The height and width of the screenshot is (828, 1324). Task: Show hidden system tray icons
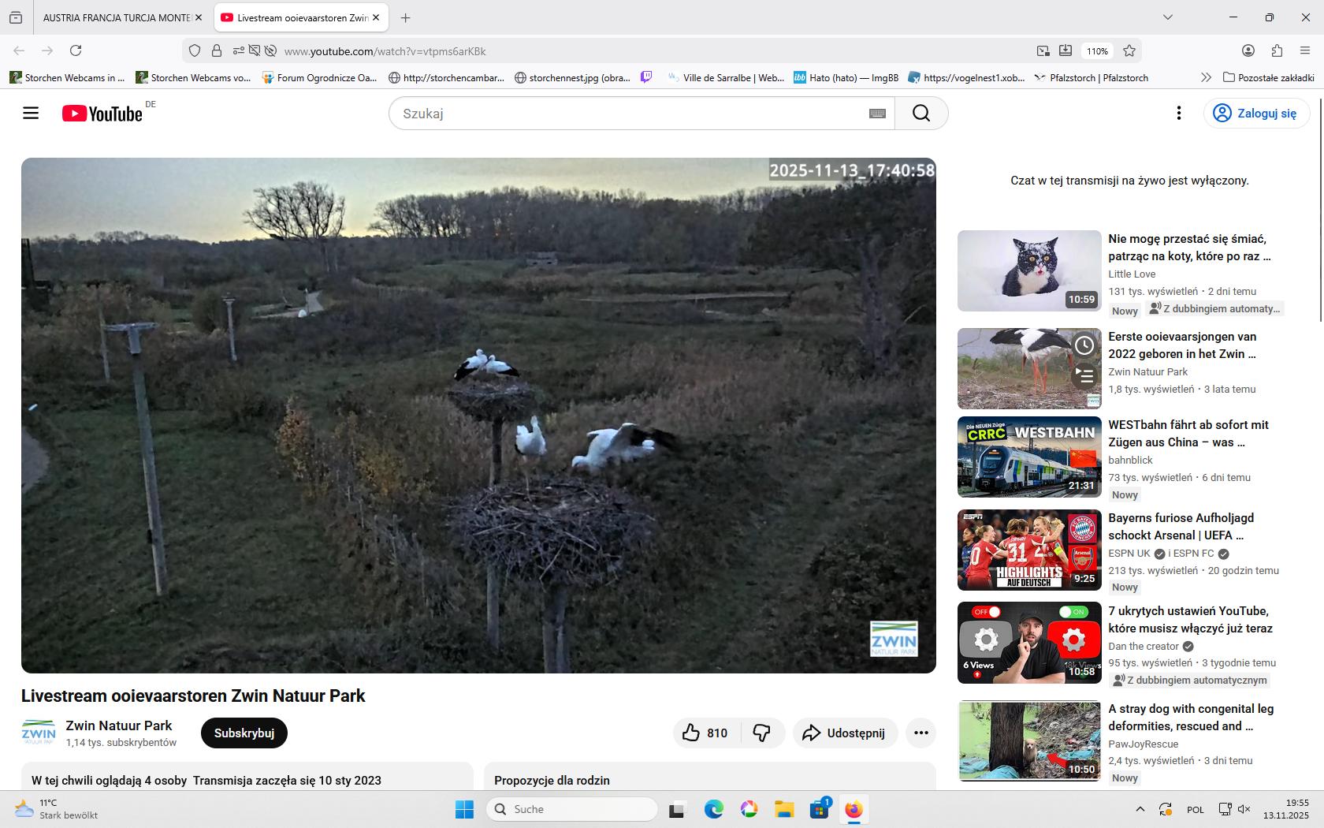(x=1140, y=809)
